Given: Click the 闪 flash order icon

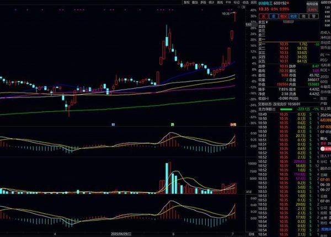Looking at the screenshot, I should click(284, 17).
